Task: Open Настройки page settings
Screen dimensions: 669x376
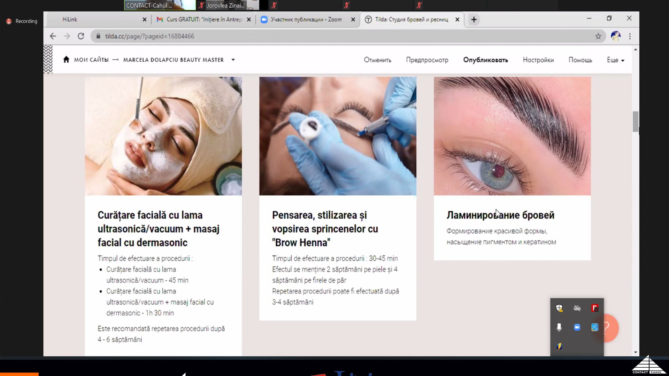Action: [x=538, y=60]
